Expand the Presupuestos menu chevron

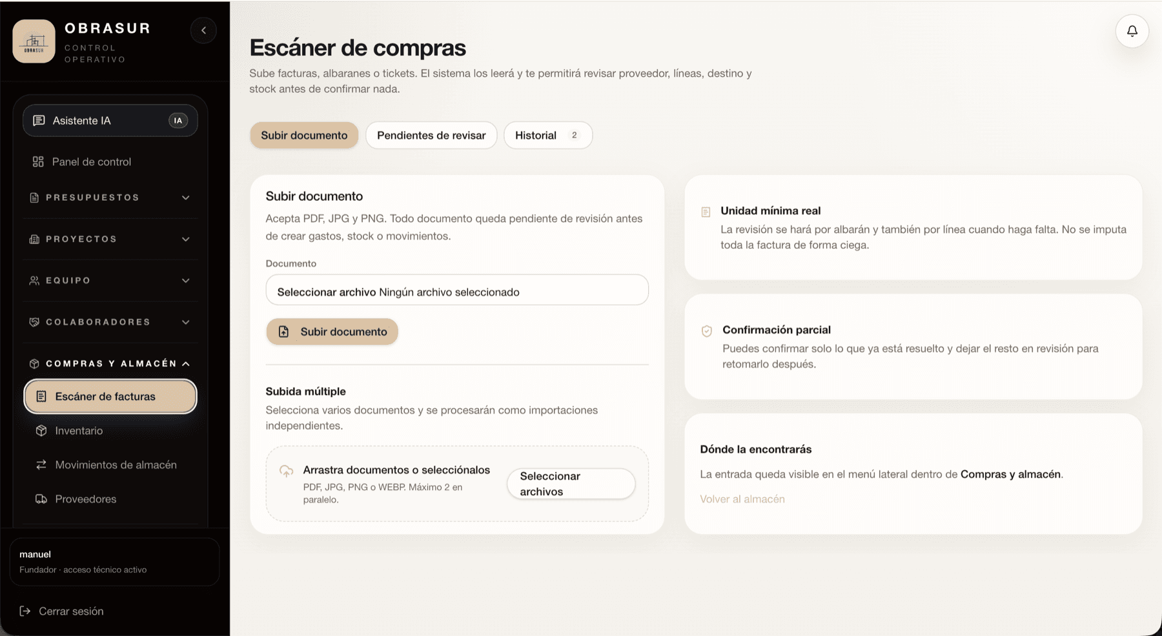(186, 198)
